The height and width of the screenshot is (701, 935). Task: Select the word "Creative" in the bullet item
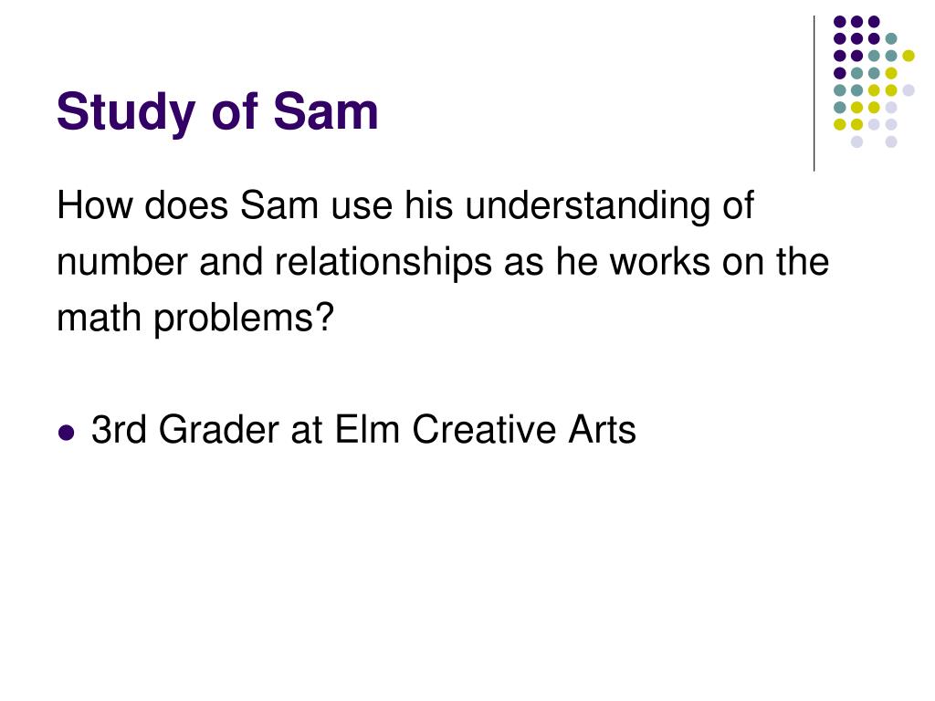[x=484, y=429]
